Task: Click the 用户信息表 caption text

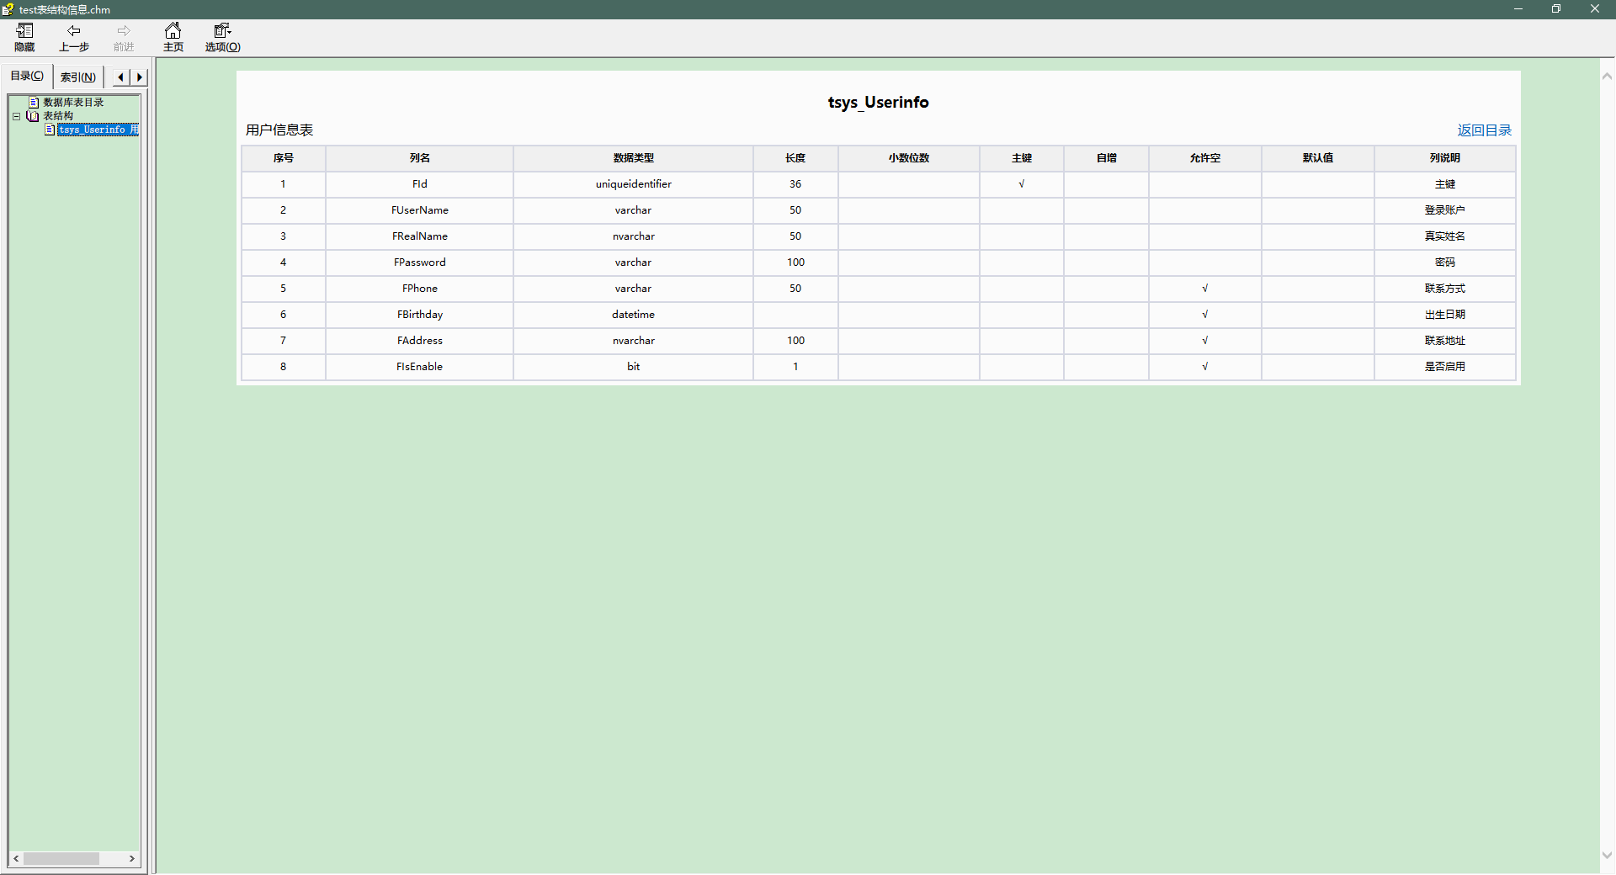Action: 279,130
